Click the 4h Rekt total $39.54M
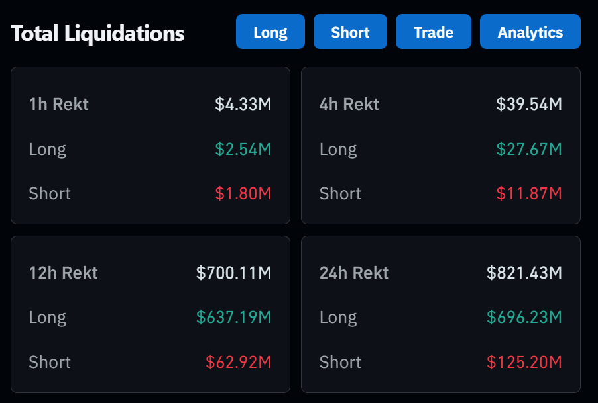The height and width of the screenshot is (403, 598). pyautogui.click(x=529, y=104)
